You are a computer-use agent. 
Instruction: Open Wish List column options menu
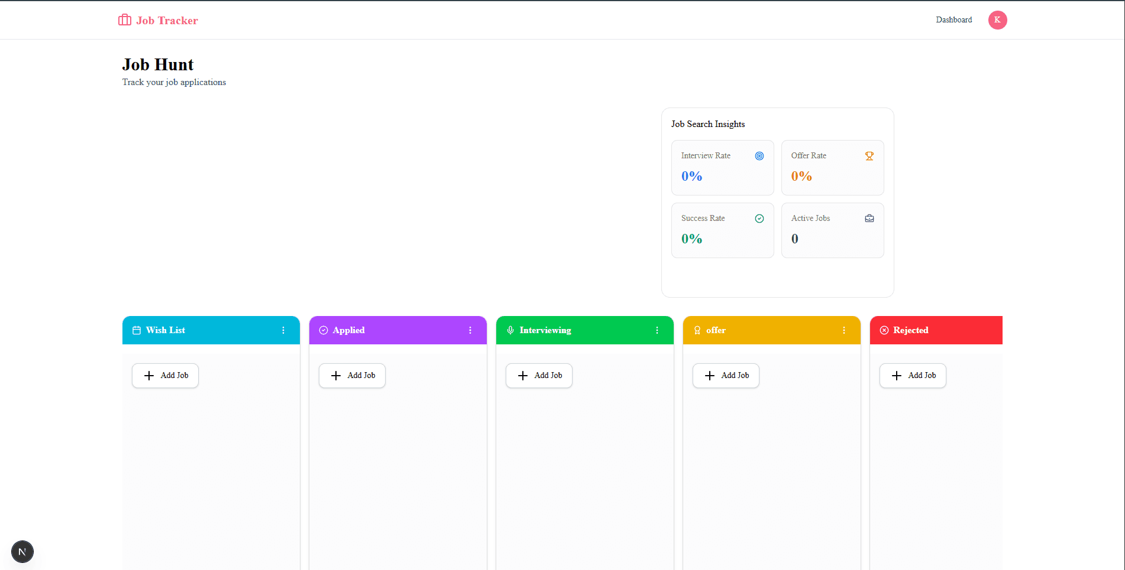283,330
